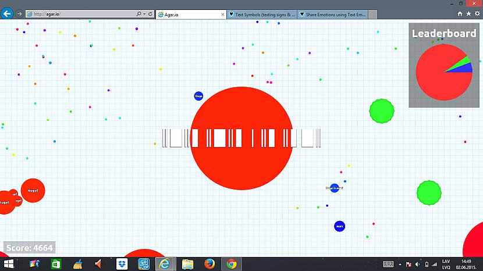Close the Agar.io tab
The height and width of the screenshot is (271, 483).
tap(223, 15)
